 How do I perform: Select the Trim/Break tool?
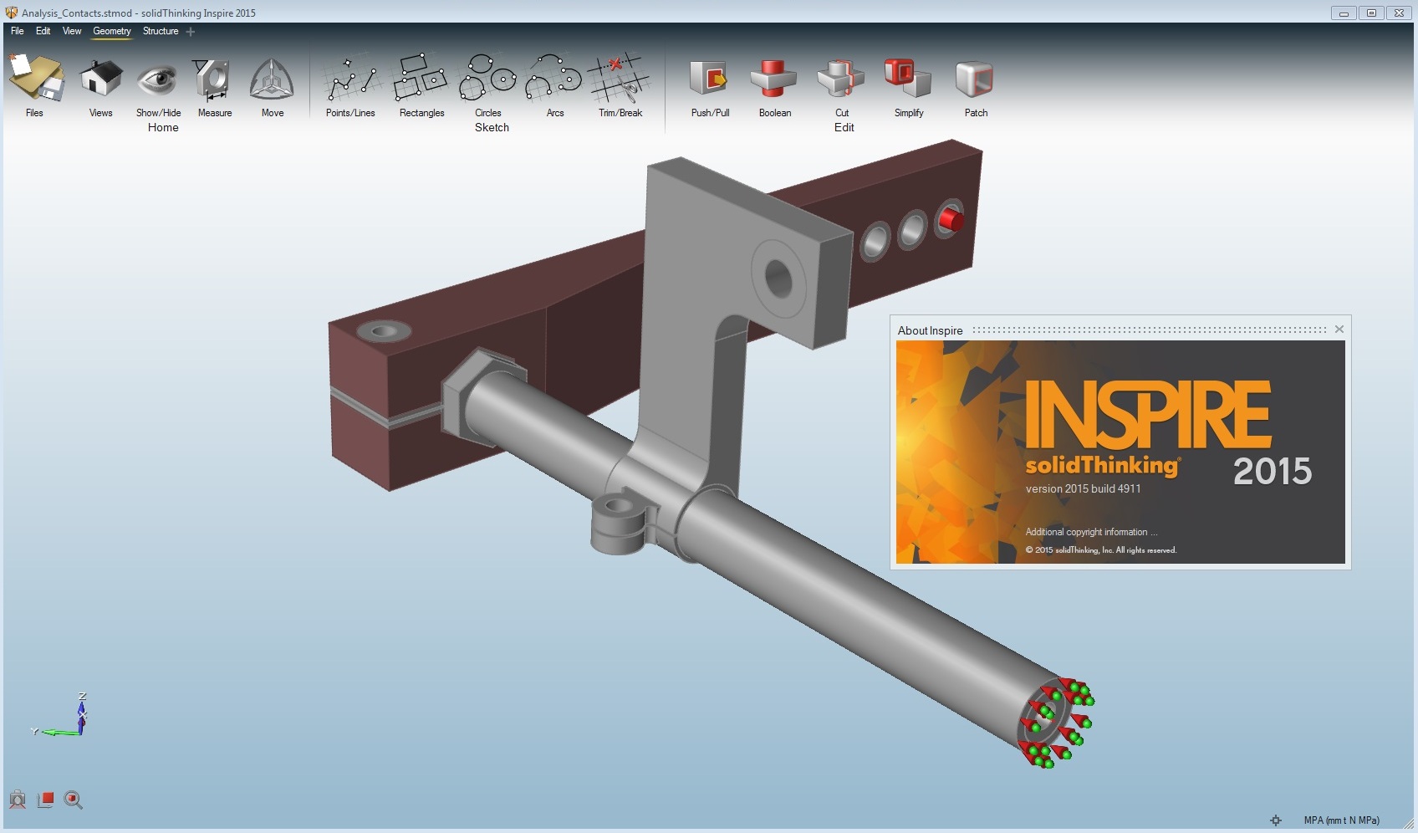pyautogui.click(x=619, y=79)
